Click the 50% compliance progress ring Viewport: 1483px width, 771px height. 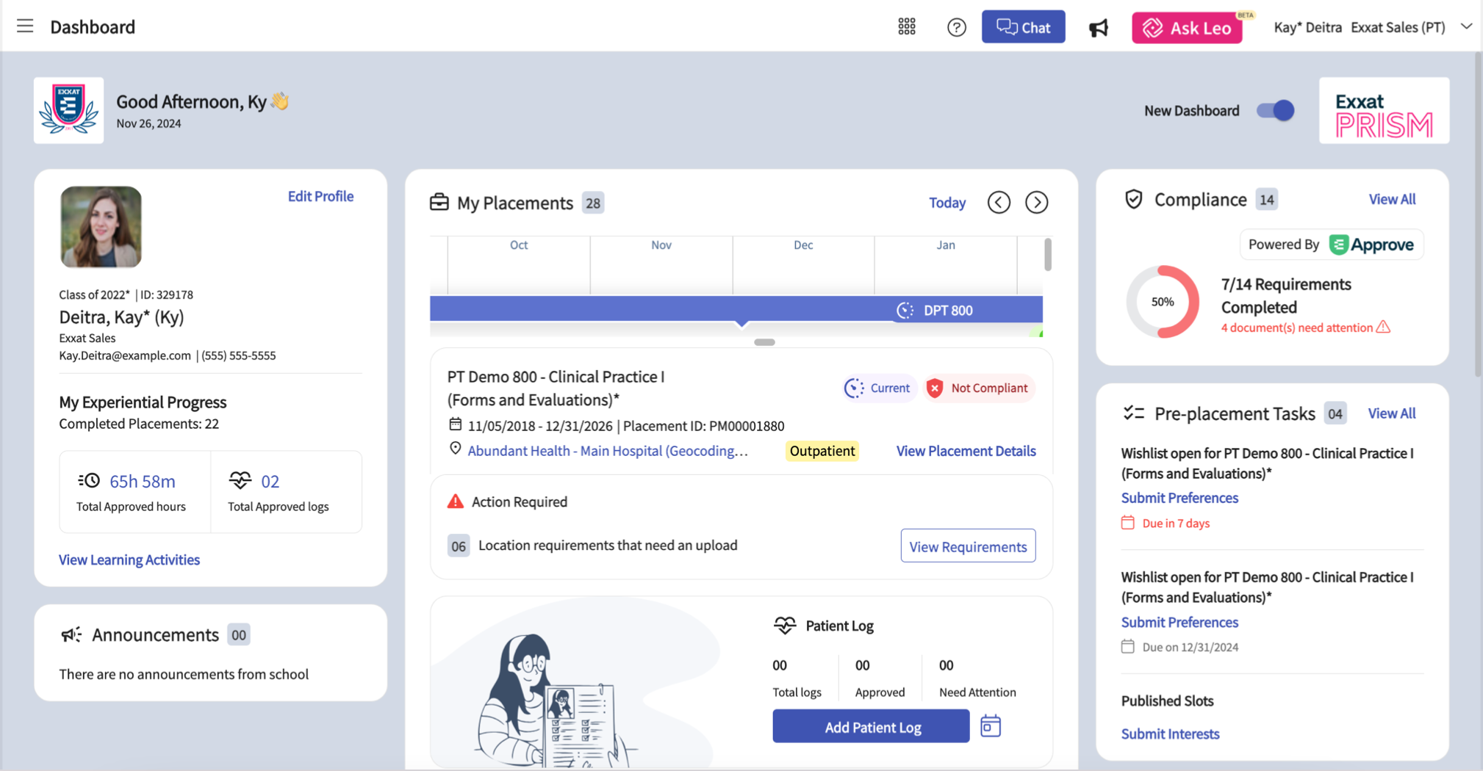tap(1163, 301)
